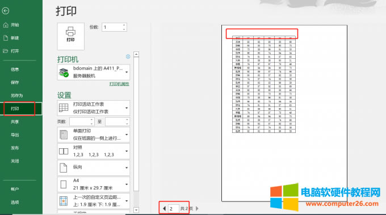Image resolution: width=386 pixels, height=215 pixels.
Task: Go to the previous preview page
Action: (x=164, y=208)
